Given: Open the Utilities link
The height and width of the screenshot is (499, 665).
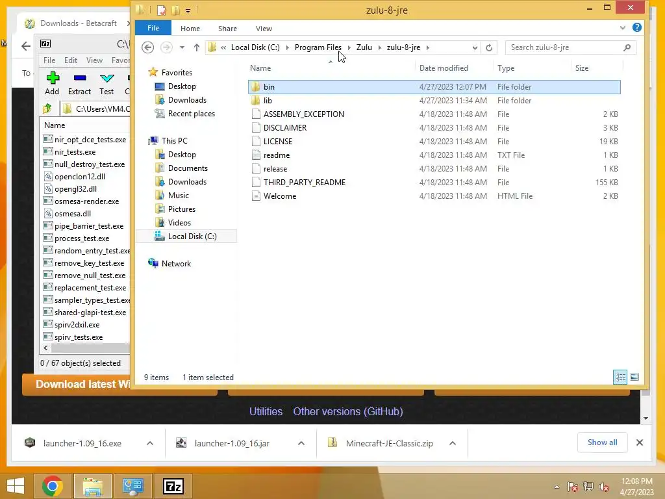Looking at the screenshot, I should point(266,411).
